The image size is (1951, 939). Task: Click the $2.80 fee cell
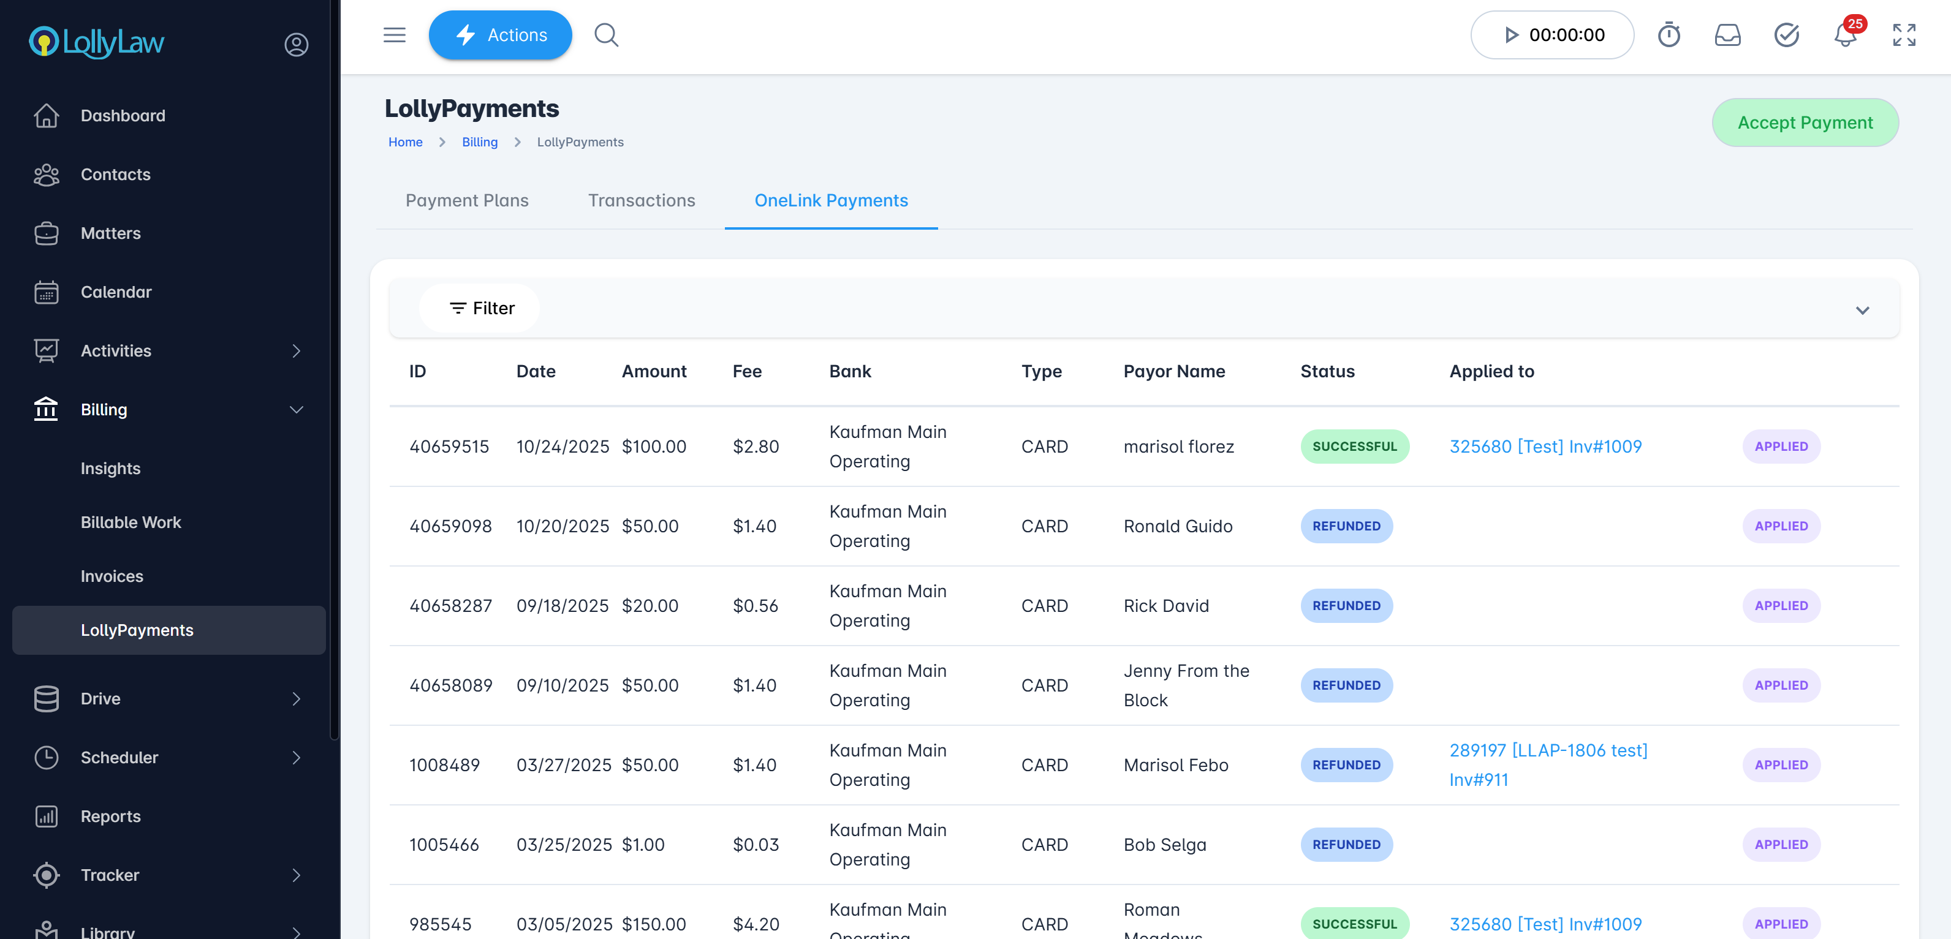[755, 446]
